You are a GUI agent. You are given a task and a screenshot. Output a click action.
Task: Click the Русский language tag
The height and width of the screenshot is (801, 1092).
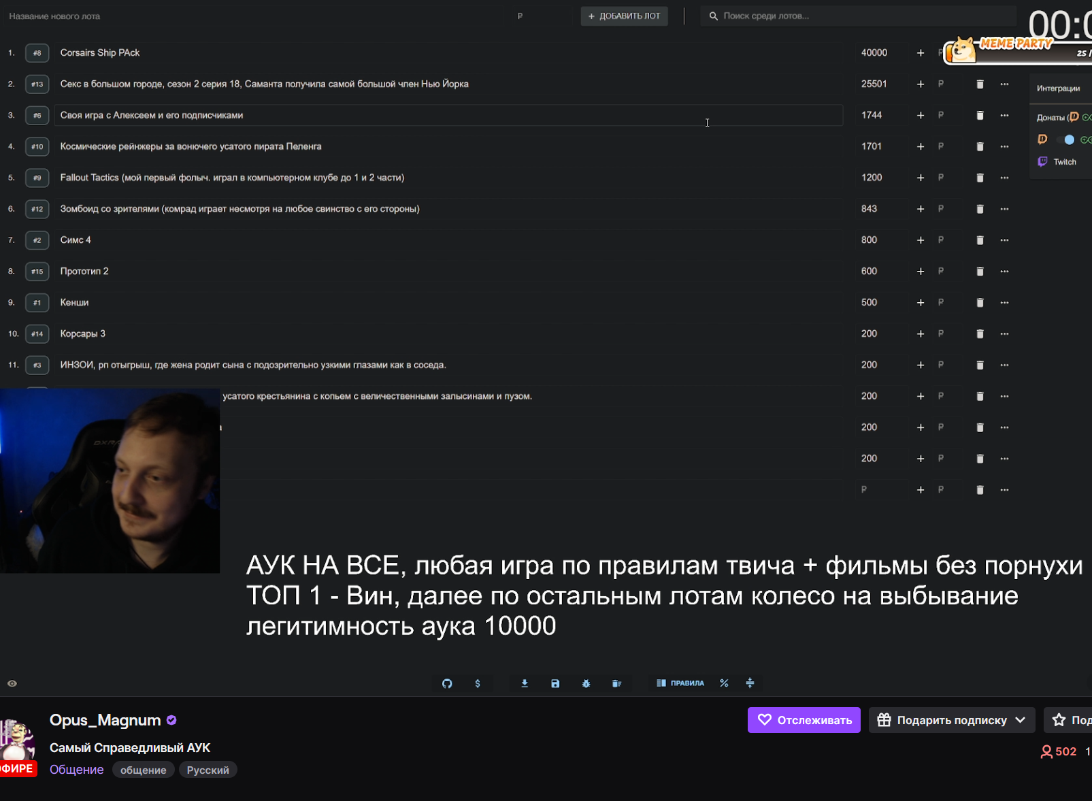[208, 770]
